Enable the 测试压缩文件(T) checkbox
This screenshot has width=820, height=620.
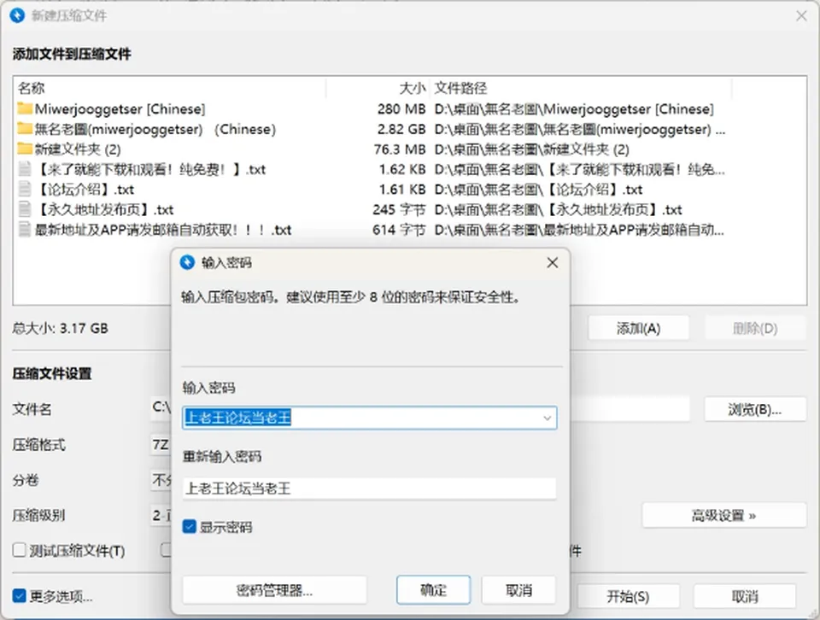click(x=20, y=550)
